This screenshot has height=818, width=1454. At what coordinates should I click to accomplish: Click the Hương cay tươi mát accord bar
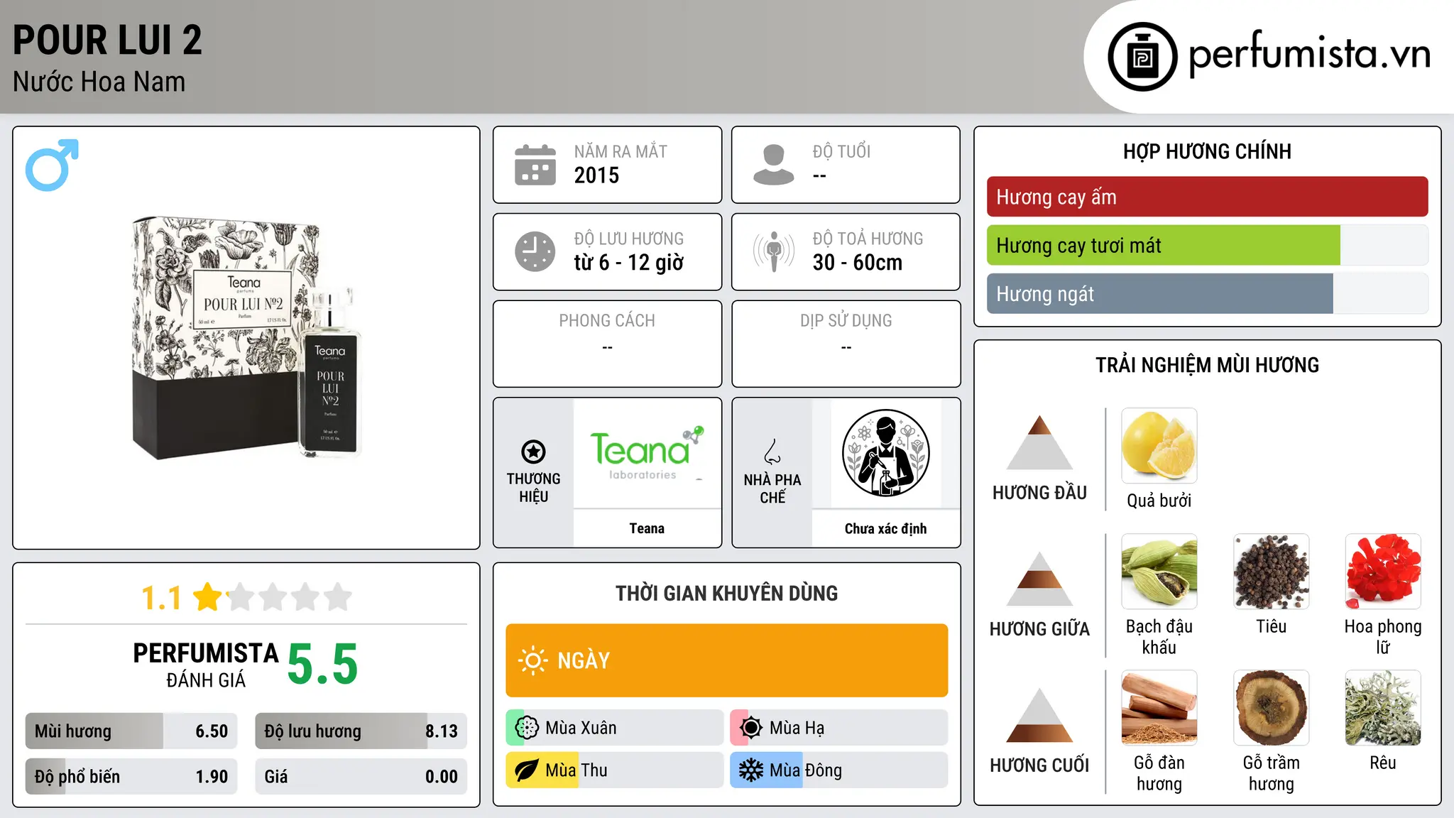tap(1207, 245)
